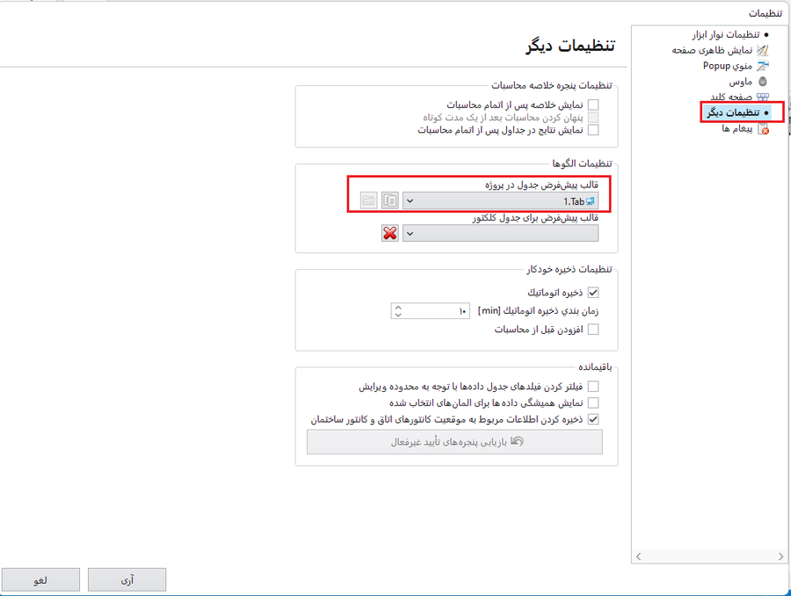Enable فیلتر کردن فیلدهای جدول داده‌ها checkbox
791x596 pixels.
tap(593, 386)
